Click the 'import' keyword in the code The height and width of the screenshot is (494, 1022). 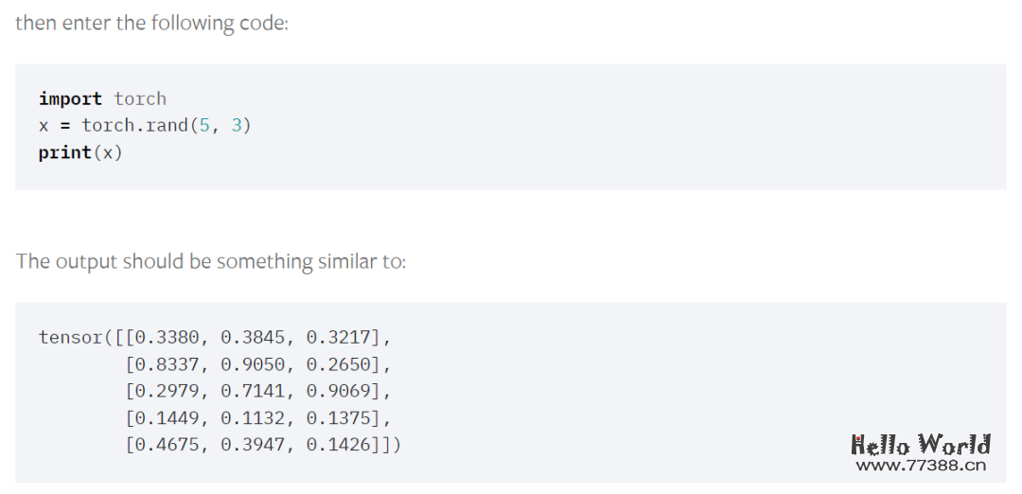[x=70, y=98]
